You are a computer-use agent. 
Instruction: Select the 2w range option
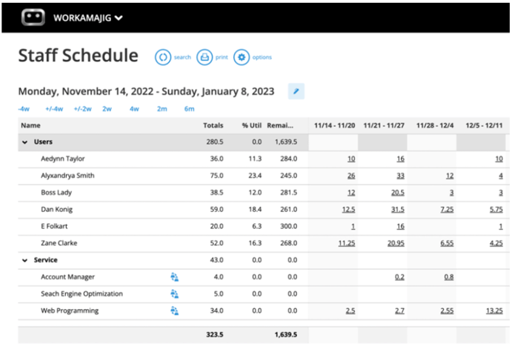coord(107,109)
